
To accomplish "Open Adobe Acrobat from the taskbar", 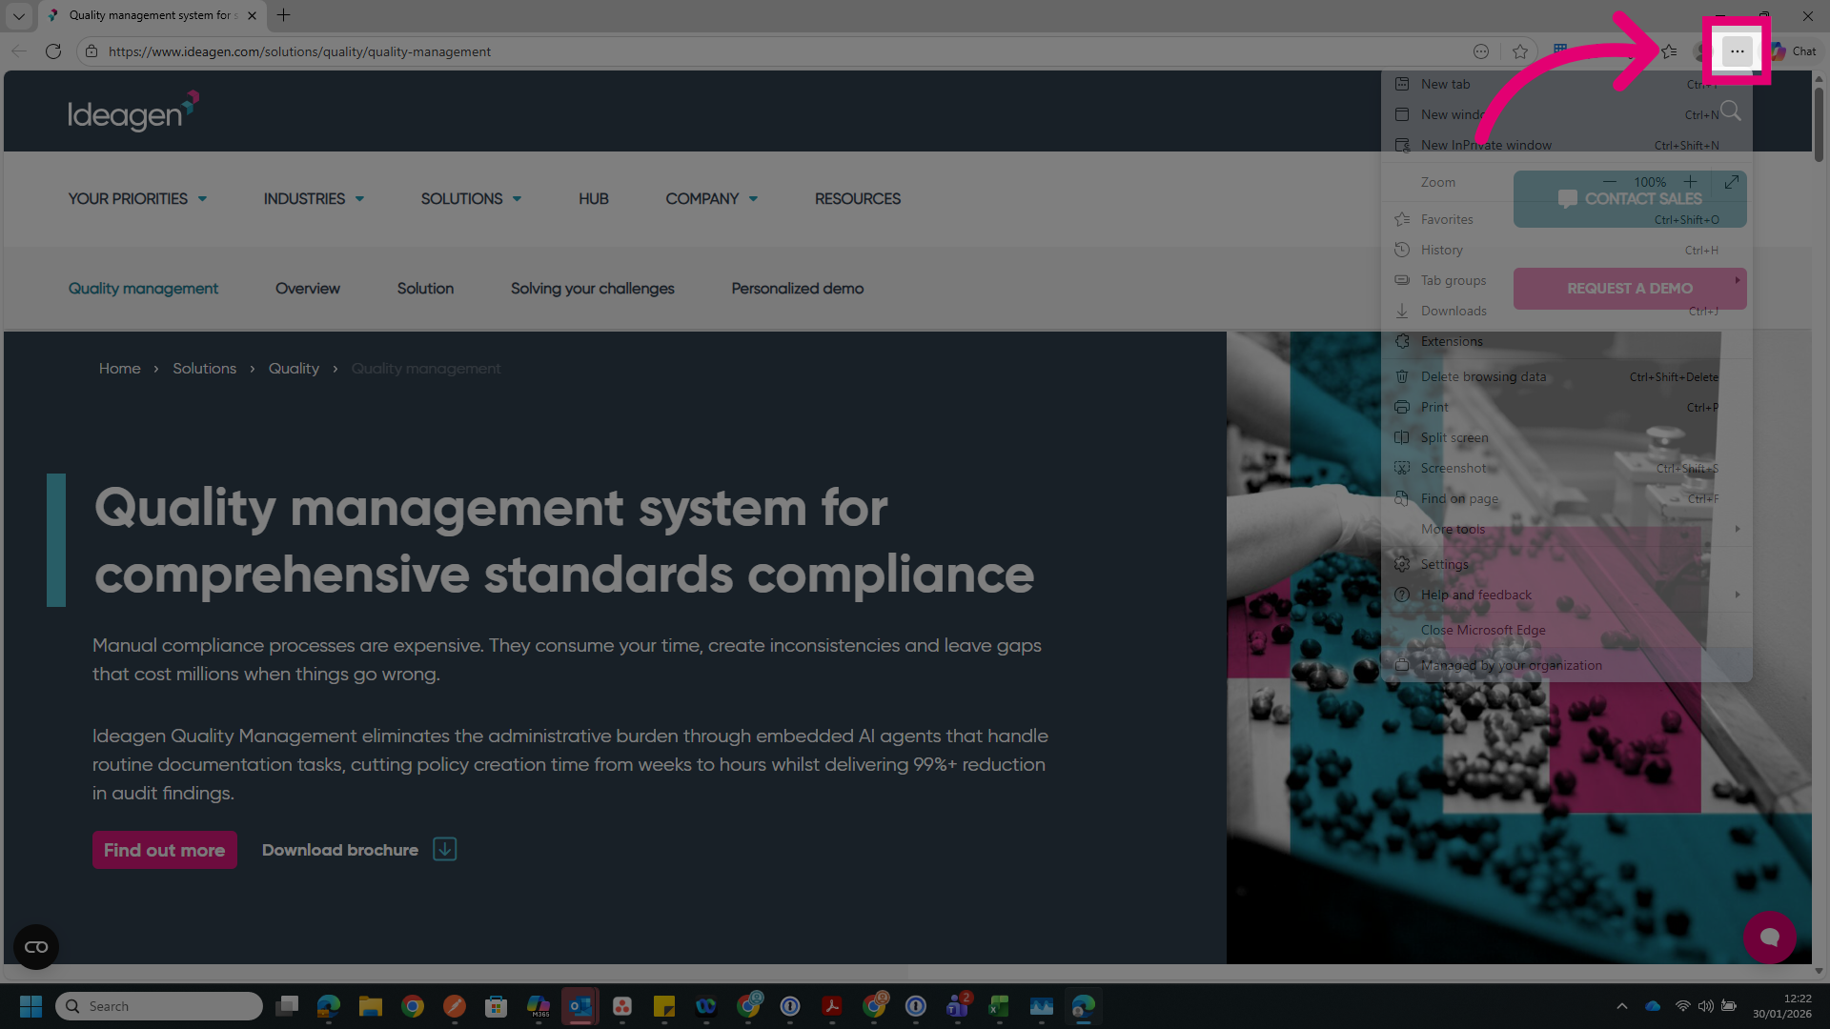I will [x=832, y=1006].
